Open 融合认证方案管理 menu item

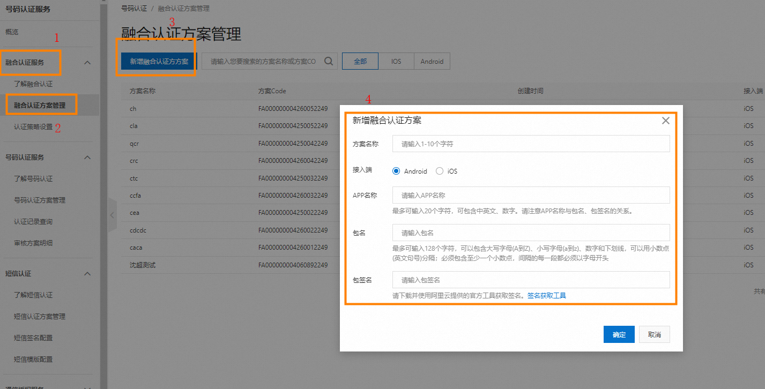click(x=40, y=106)
